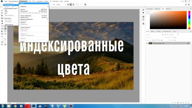
Task: Click the text color swatch in options bar
Action: pyautogui.click(x=77, y=4)
